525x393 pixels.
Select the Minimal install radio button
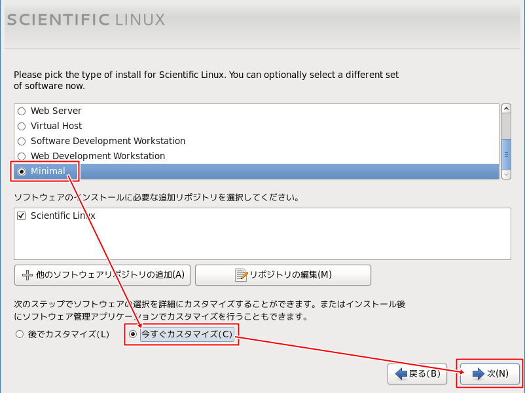coord(22,172)
